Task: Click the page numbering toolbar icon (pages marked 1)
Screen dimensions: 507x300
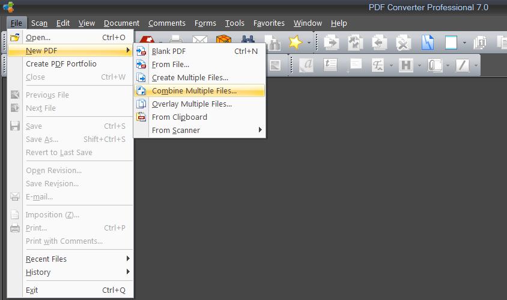Action: click(x=480, y=42)
